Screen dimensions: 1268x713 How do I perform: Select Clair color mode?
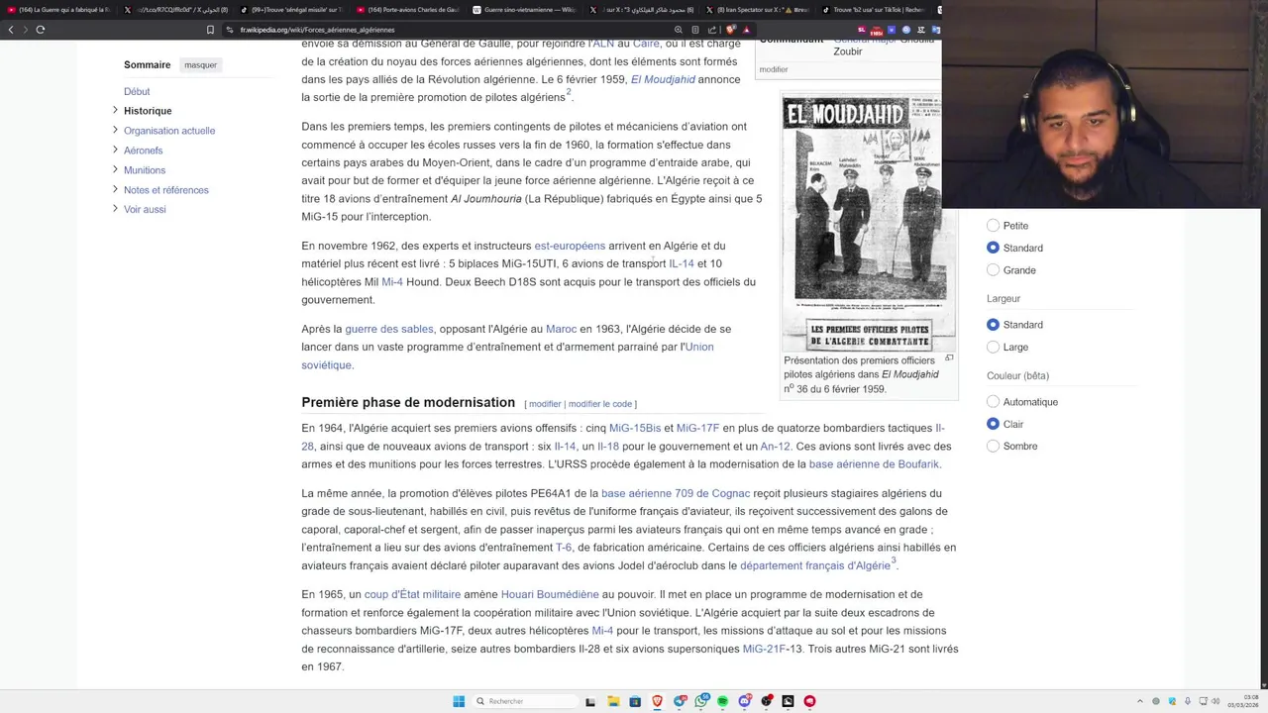[x=993, y=424]
